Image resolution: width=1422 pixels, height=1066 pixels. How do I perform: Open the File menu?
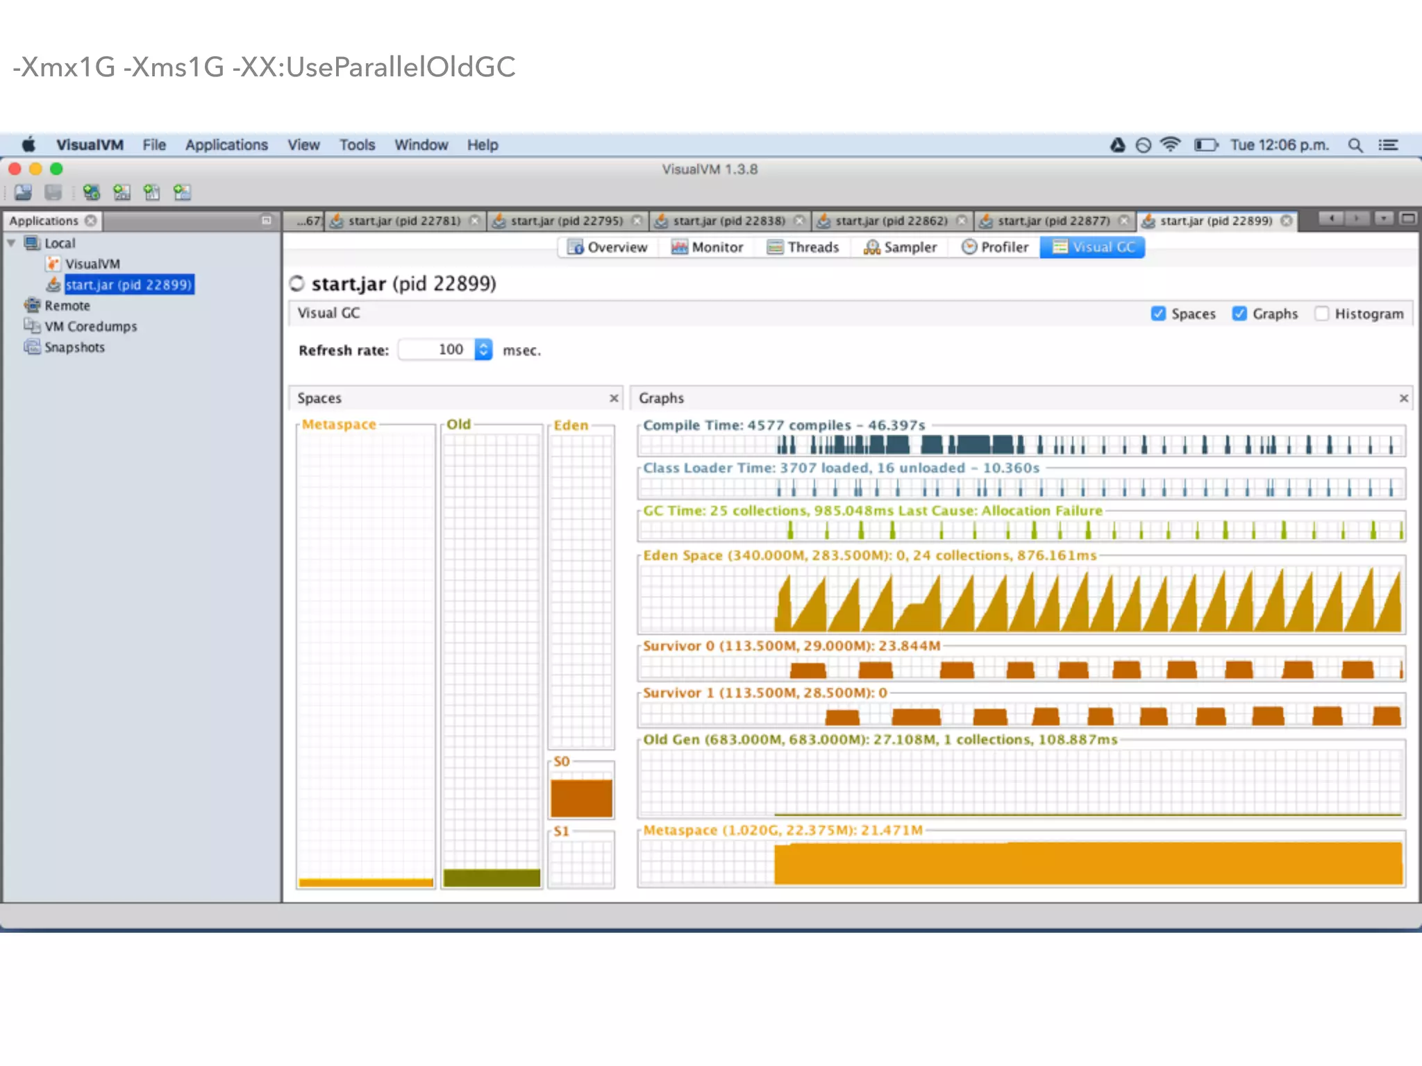click(x=154, y=145)
